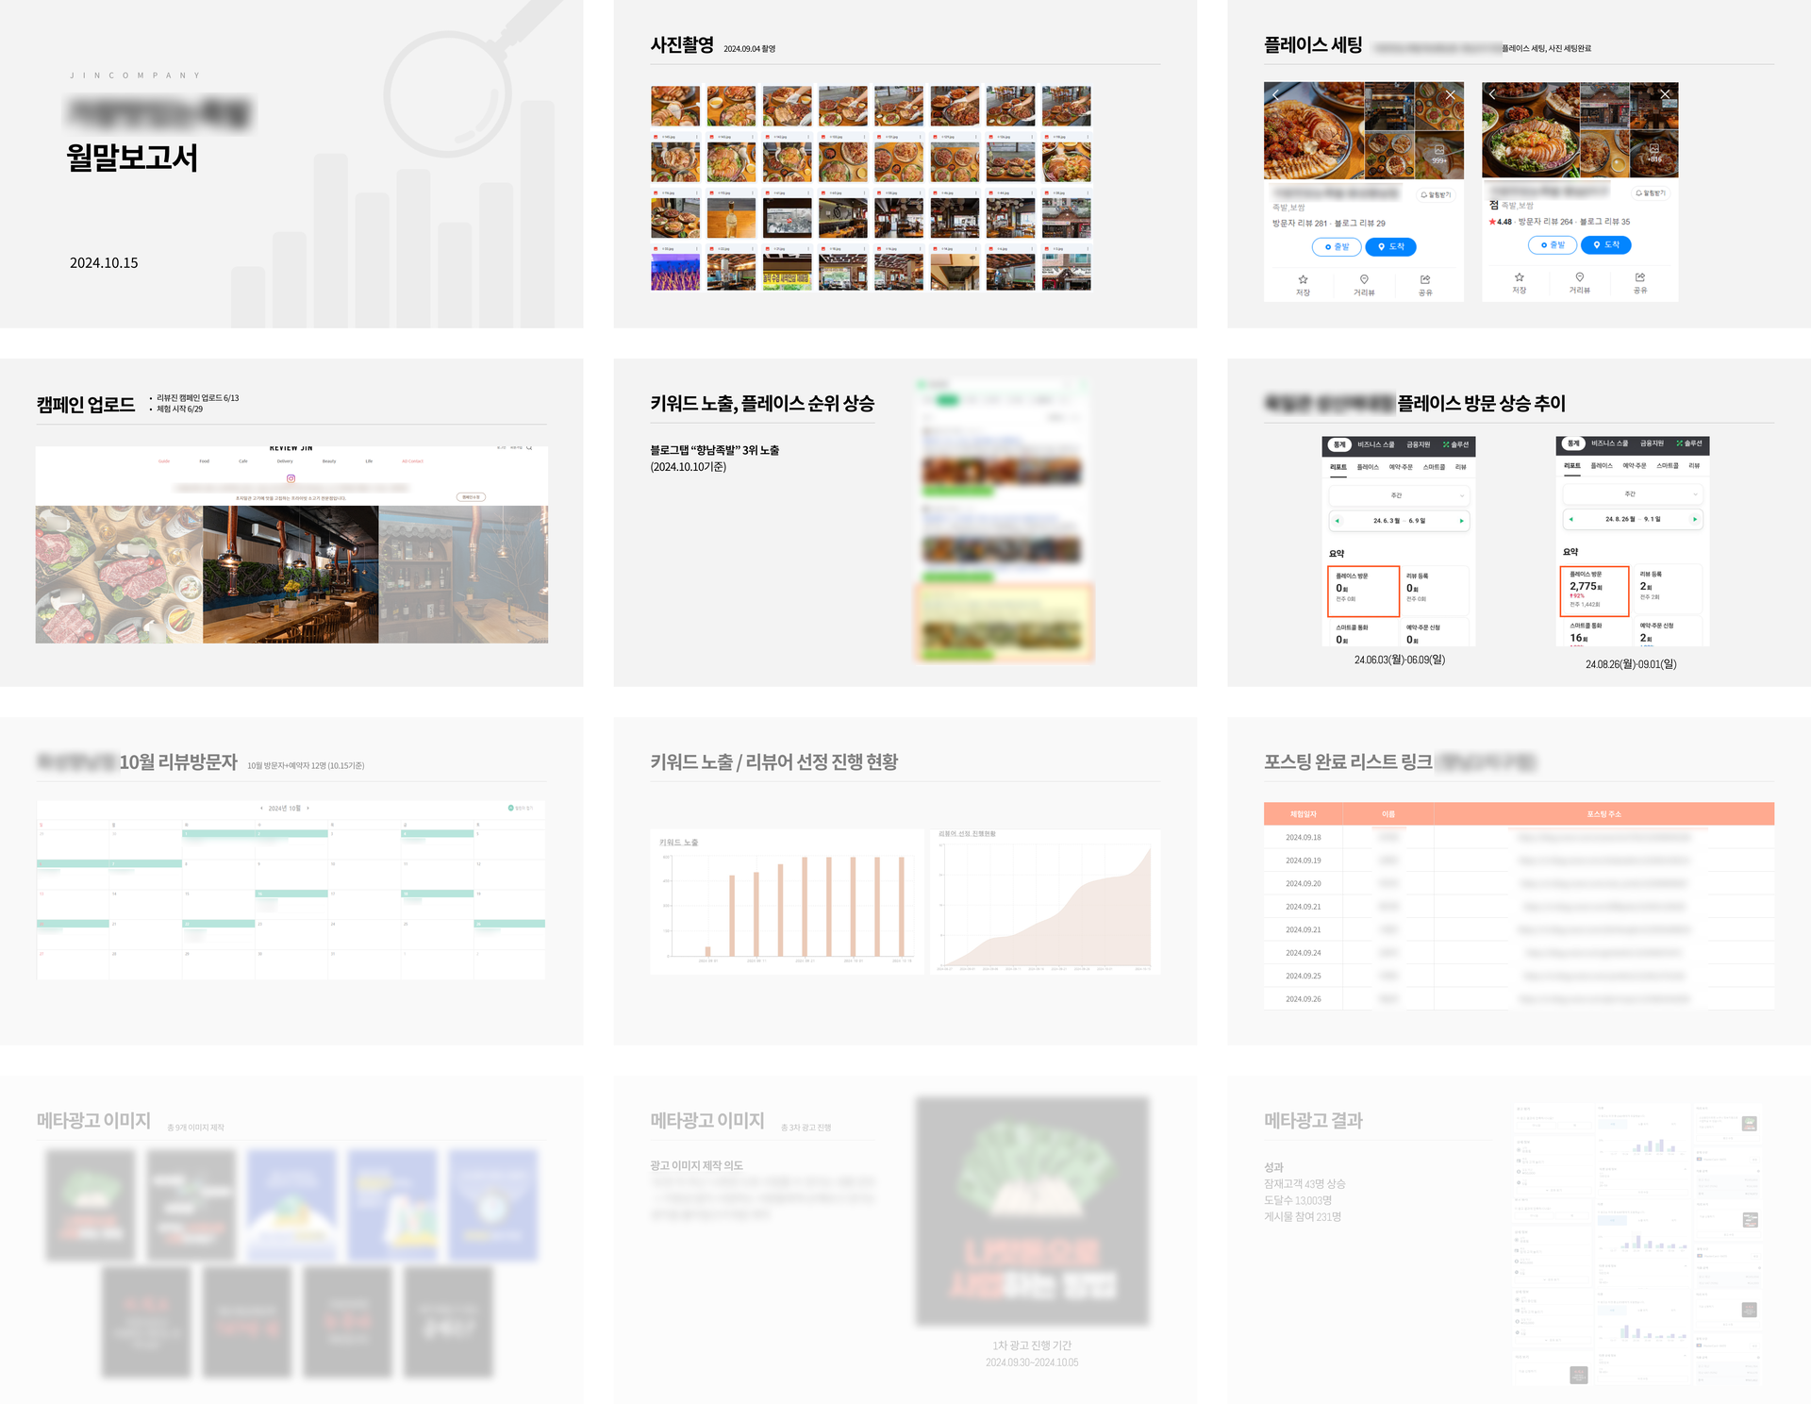Click 알림받기 bell button on left place card

(1436, 195)
